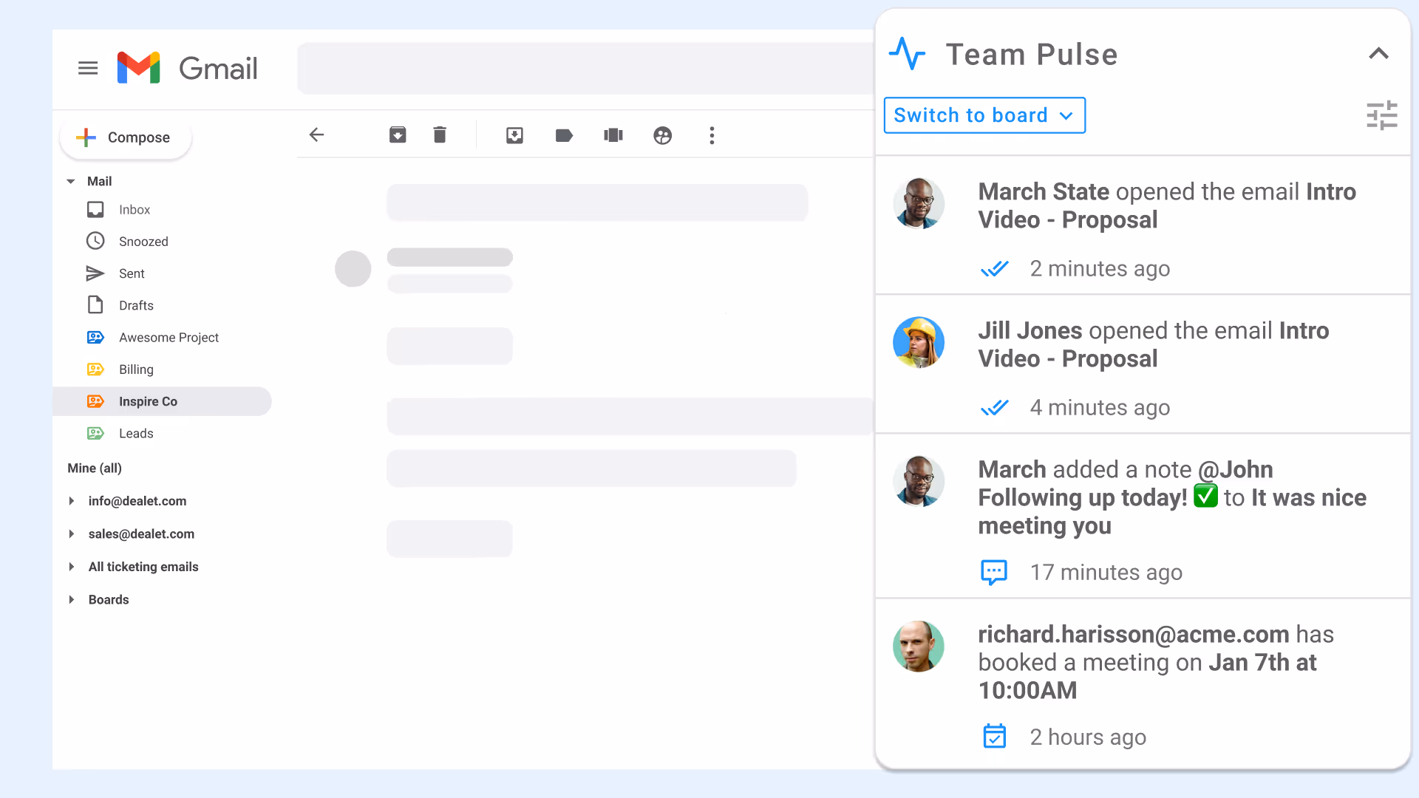Open the Gmail hamburger main menu
Viewport: 1419px width, 798px height.
pos(88,68)
